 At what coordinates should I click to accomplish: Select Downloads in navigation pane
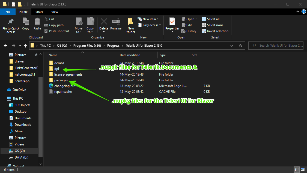point(23,125)
